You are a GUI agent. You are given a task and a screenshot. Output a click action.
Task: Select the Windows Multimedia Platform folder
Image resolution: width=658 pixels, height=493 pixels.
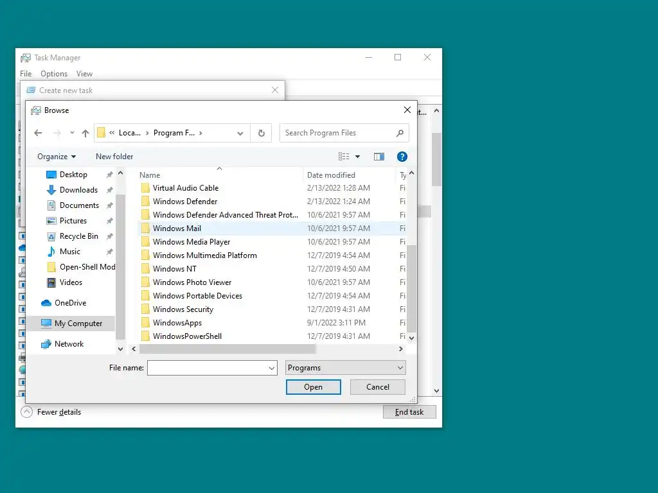pyautogui.click(x=205, y=255)
